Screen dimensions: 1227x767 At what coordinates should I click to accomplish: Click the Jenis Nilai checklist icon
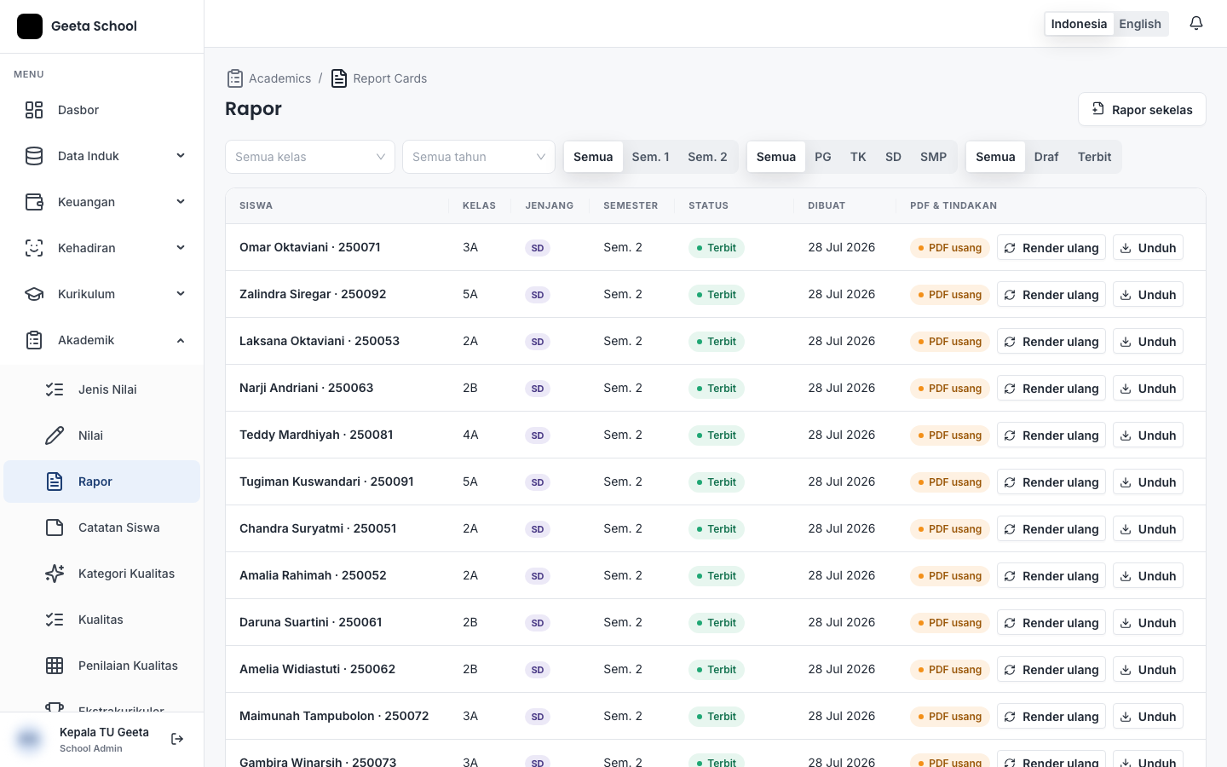(x=55, y=389)
